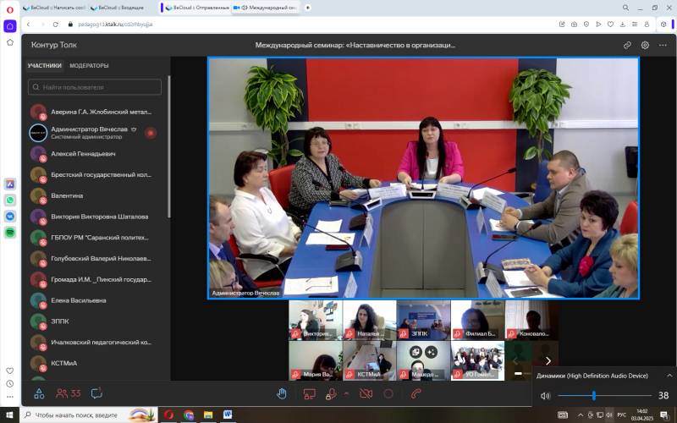
Task: Open the Коновало... video thumbnail
Action: pyautogui.click(x=531, y=320)
